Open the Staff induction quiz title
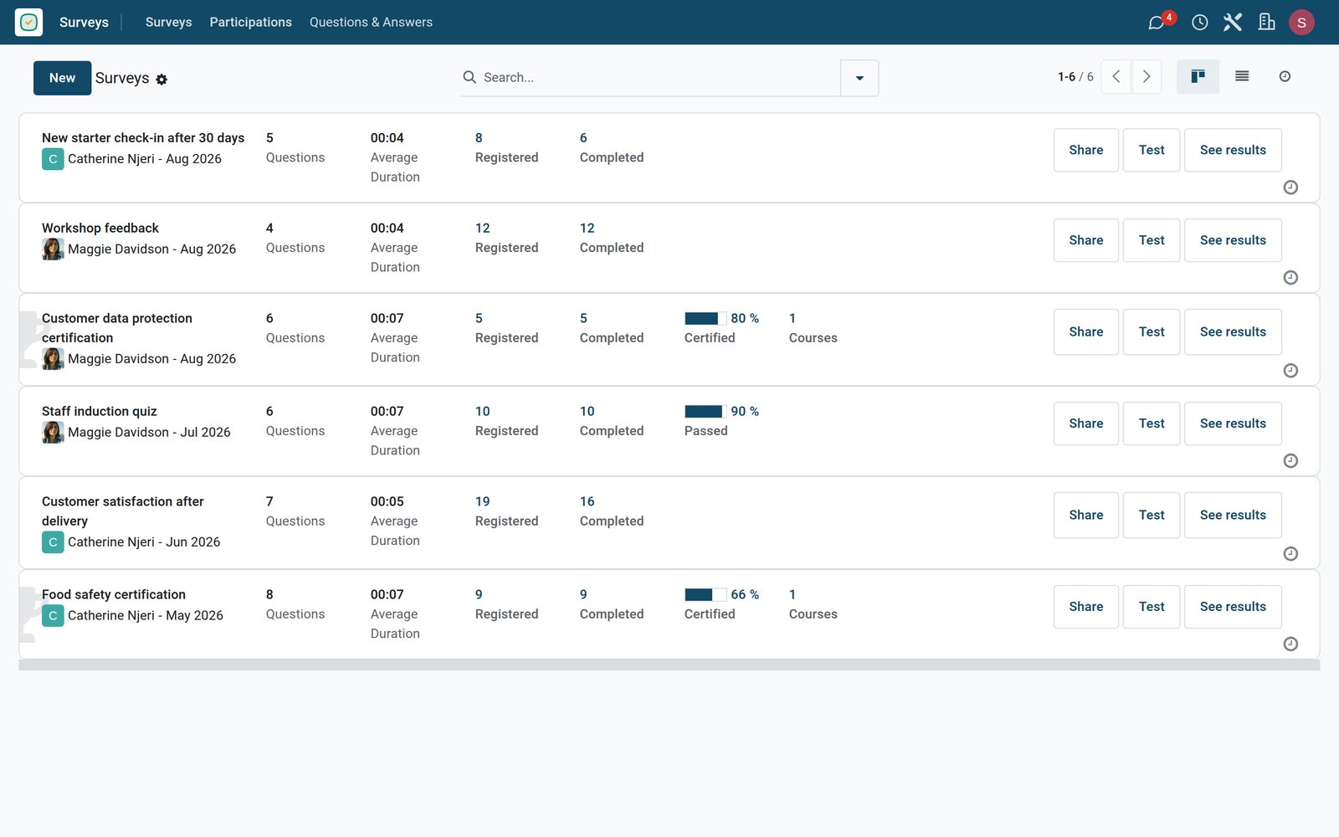Viewport: 1339px width, 837px height. pyautogui.click(x=100, y=412)
